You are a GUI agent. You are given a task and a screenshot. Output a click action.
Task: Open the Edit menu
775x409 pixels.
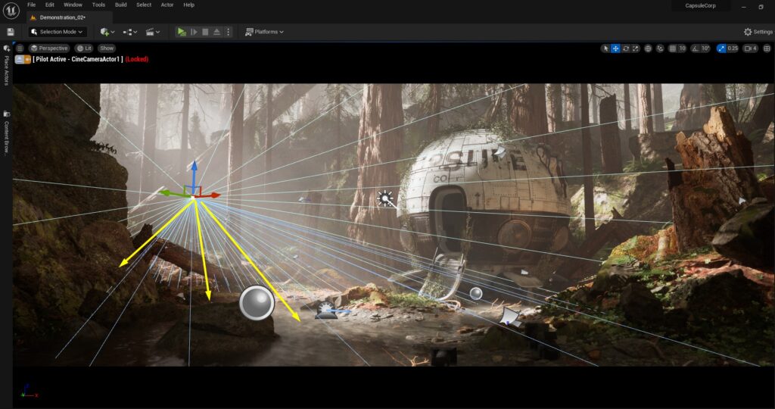pos(50,5)
